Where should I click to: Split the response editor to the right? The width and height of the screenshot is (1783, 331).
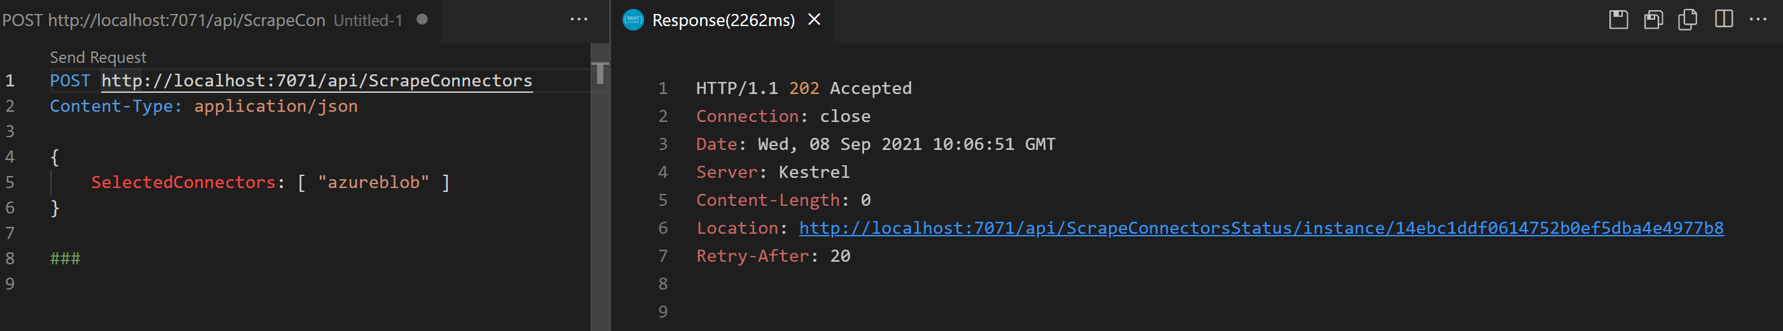coord(1723,19)
